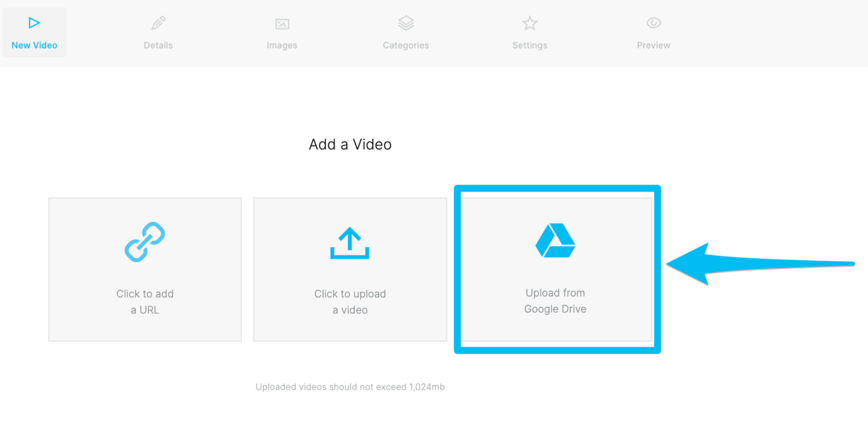The height and width of the screenshot is (426, 868).
Task: Choose the 'Click to upload a video' text
Action: coord(350,302)
